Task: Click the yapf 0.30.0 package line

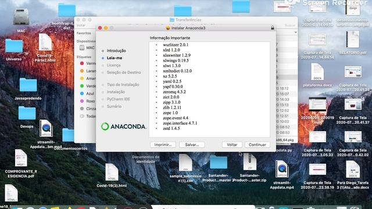Action: click(173, 87)
